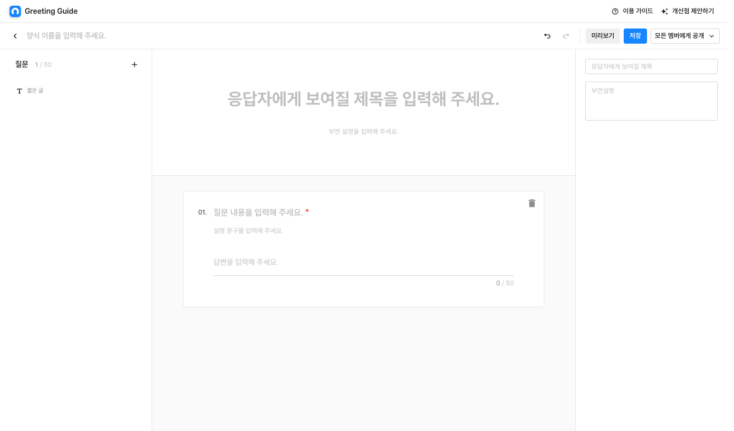Click the 설명 문구를 입력해 주세요 description field
Screen dimensions: 734x431
(x=248, y=231)
